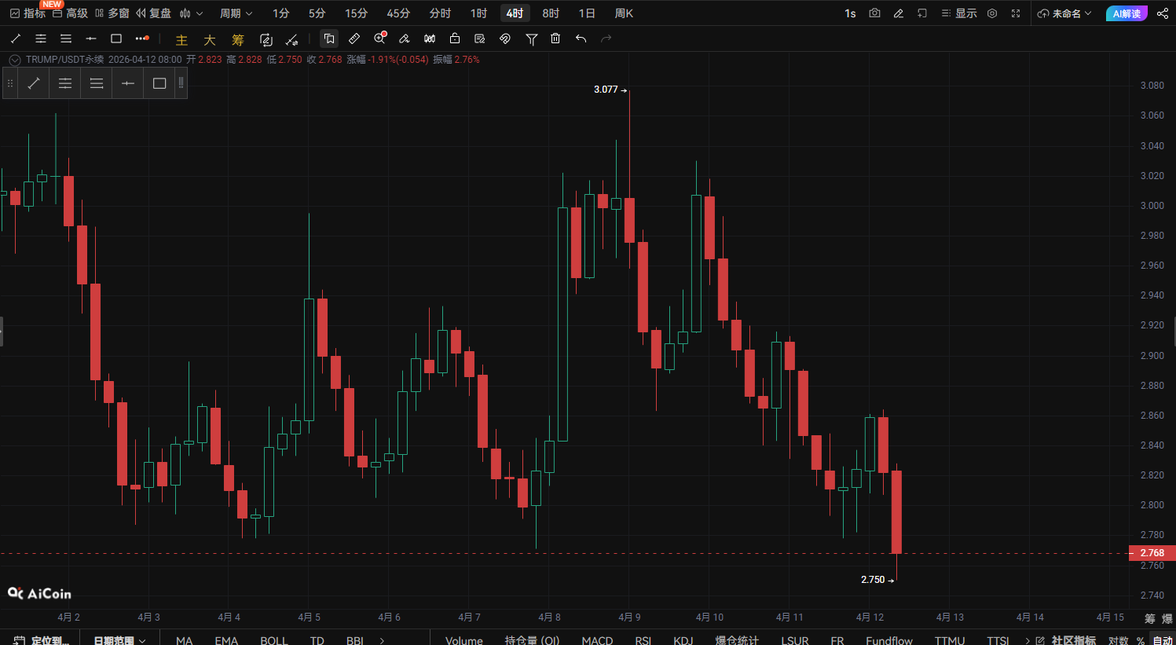This screenshot has height=645, width=1176.
Task: Open the 日期范围 date range dropdown
Action: [119, 640]
